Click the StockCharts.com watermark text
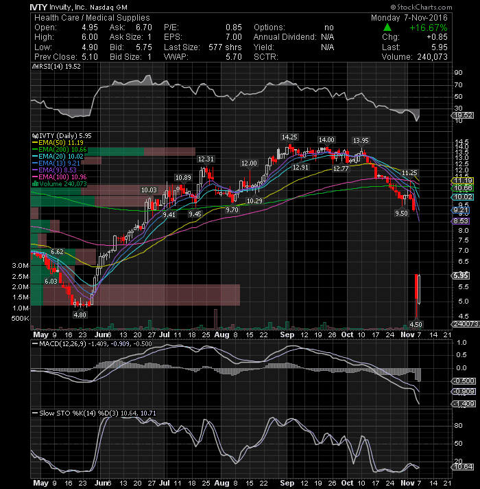This screenshot has height=489, width=480. tap(421, 7)
